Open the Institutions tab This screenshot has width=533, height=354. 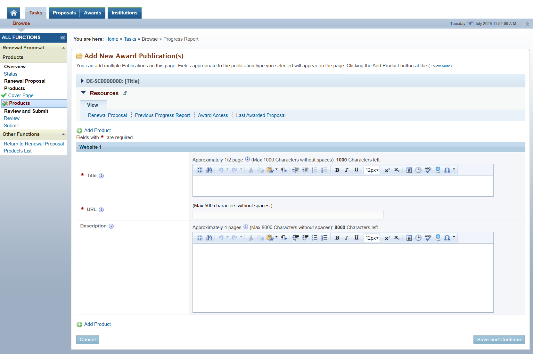(x=124, y=13)
